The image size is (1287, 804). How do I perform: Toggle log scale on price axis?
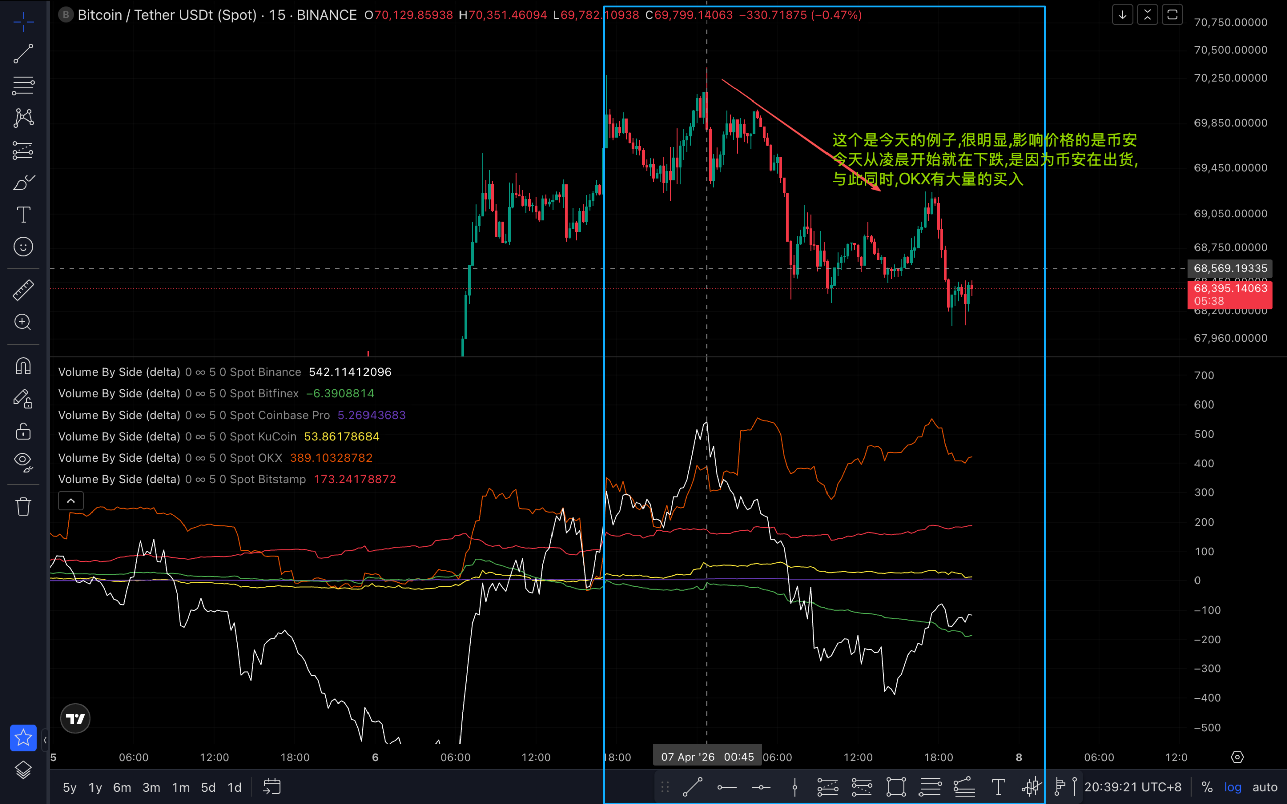(1232, 787)
